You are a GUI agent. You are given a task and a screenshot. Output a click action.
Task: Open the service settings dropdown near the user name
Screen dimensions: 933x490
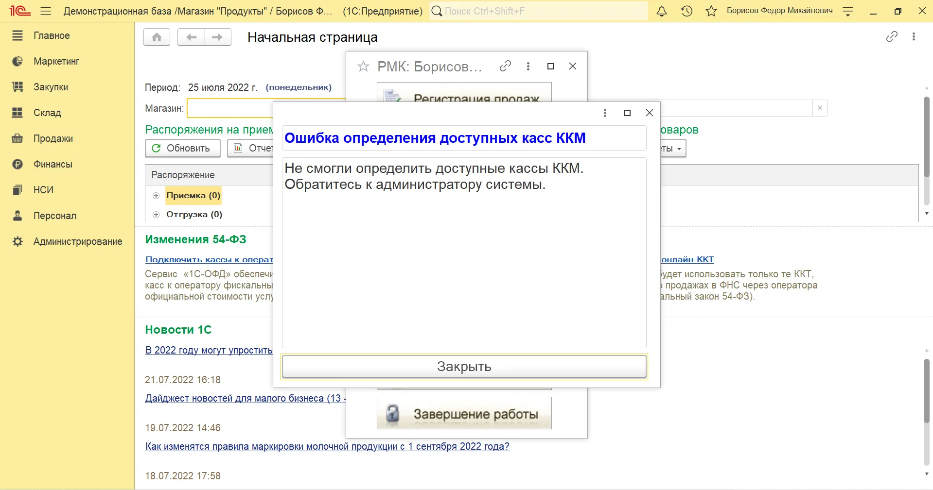pos(848,11)
